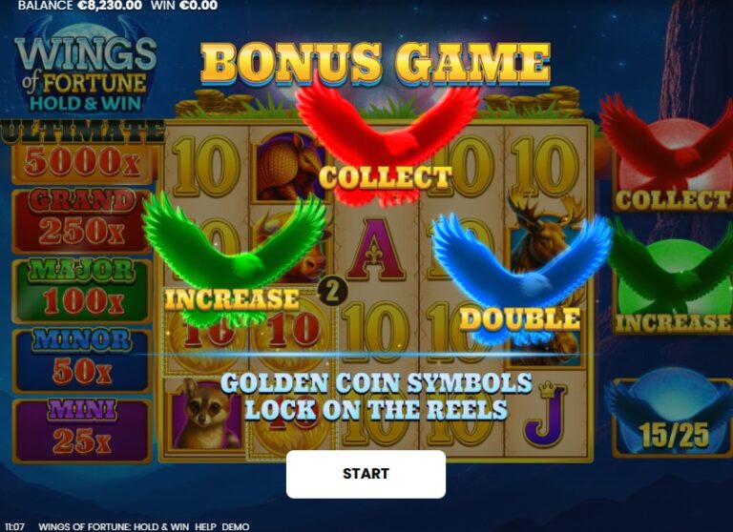Image resolution: width=733 pixels, height=532 pixels.
Task: Click the white START button
Action: (x=366, y=474)
